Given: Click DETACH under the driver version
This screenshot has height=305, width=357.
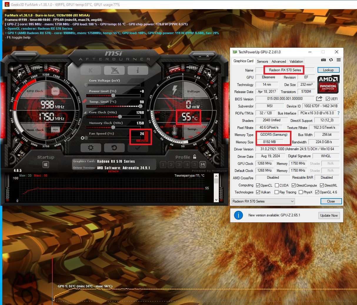Looking at the screenshot, I should pos(113,171).
